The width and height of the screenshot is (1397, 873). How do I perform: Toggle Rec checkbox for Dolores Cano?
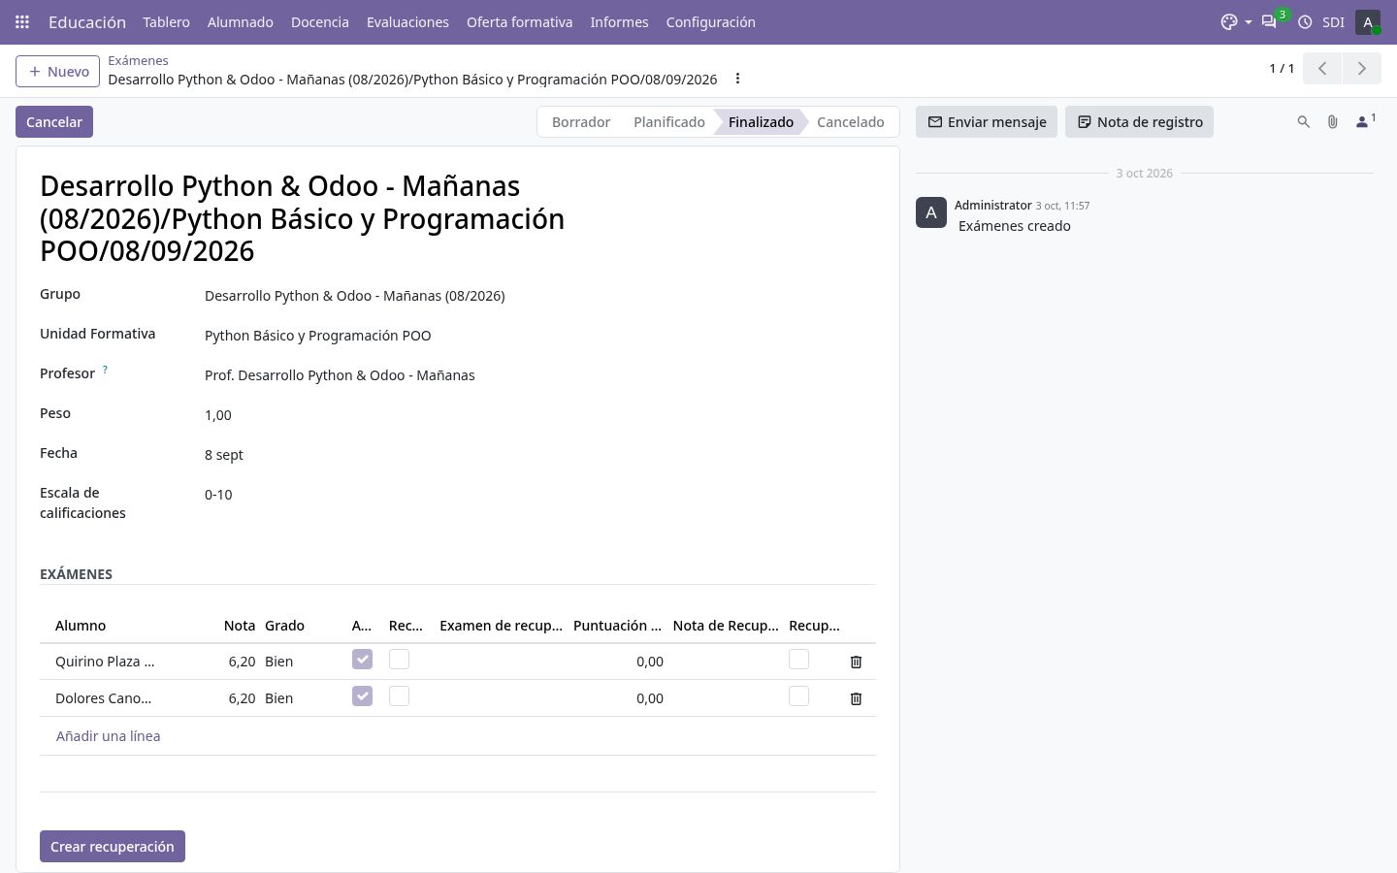(x=399, y=696)
